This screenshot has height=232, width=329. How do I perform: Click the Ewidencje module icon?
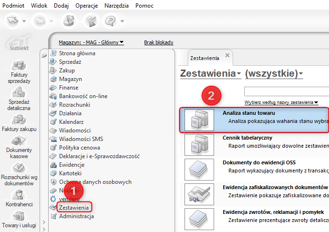[53, 165]
